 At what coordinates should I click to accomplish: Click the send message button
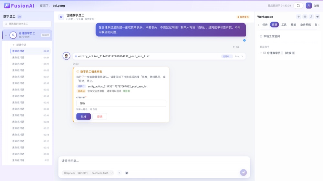pyautogui.click(x=243, y=172)
